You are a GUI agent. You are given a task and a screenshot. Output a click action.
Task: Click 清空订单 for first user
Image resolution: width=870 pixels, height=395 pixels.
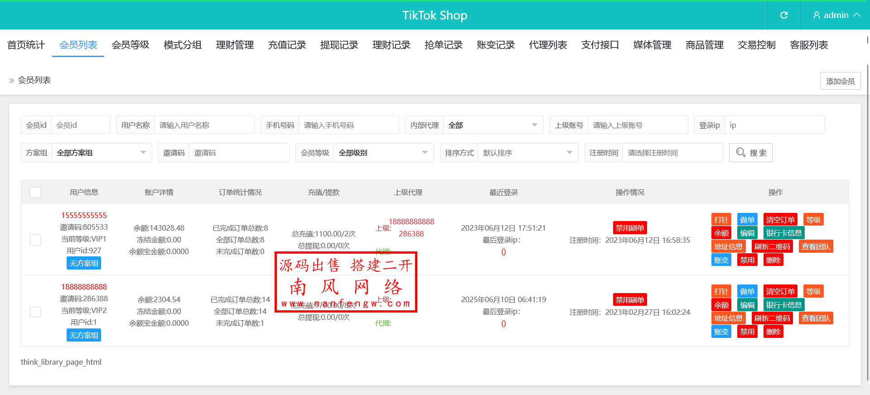tap(780, 220)
